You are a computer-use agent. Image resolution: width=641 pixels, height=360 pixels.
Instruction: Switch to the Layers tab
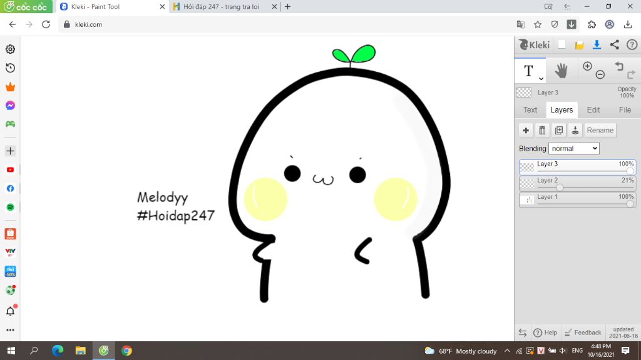[562, 110]
